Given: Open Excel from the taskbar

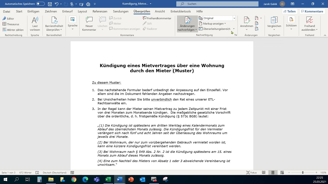Looking at the screenshot, I should pyautogui.click(x=108, y=179).
